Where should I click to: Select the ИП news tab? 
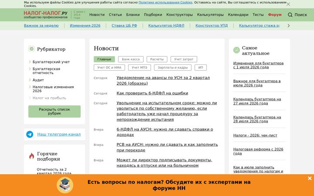tap(201, 68)
